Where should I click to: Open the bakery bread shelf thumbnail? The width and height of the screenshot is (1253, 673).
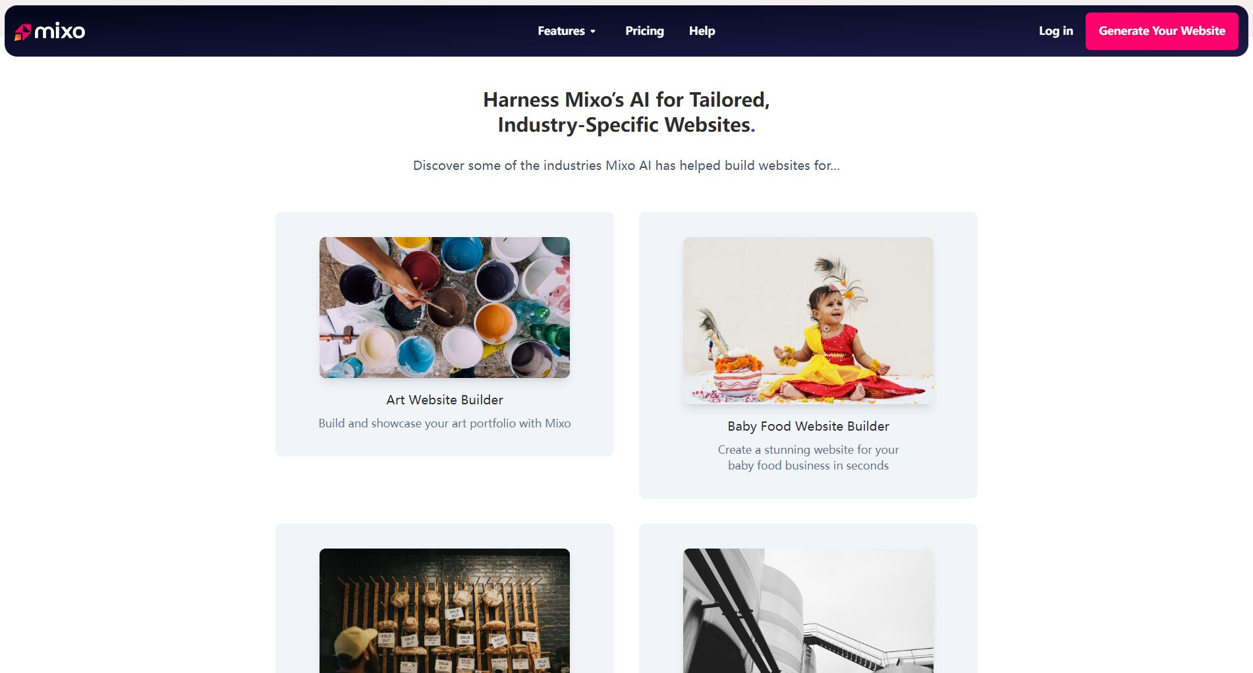[x=445, y=610]
